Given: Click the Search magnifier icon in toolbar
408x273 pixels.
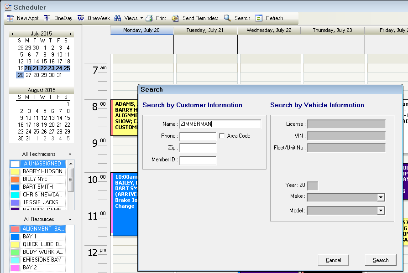Looking at the screenshot, I should point(227,18).
